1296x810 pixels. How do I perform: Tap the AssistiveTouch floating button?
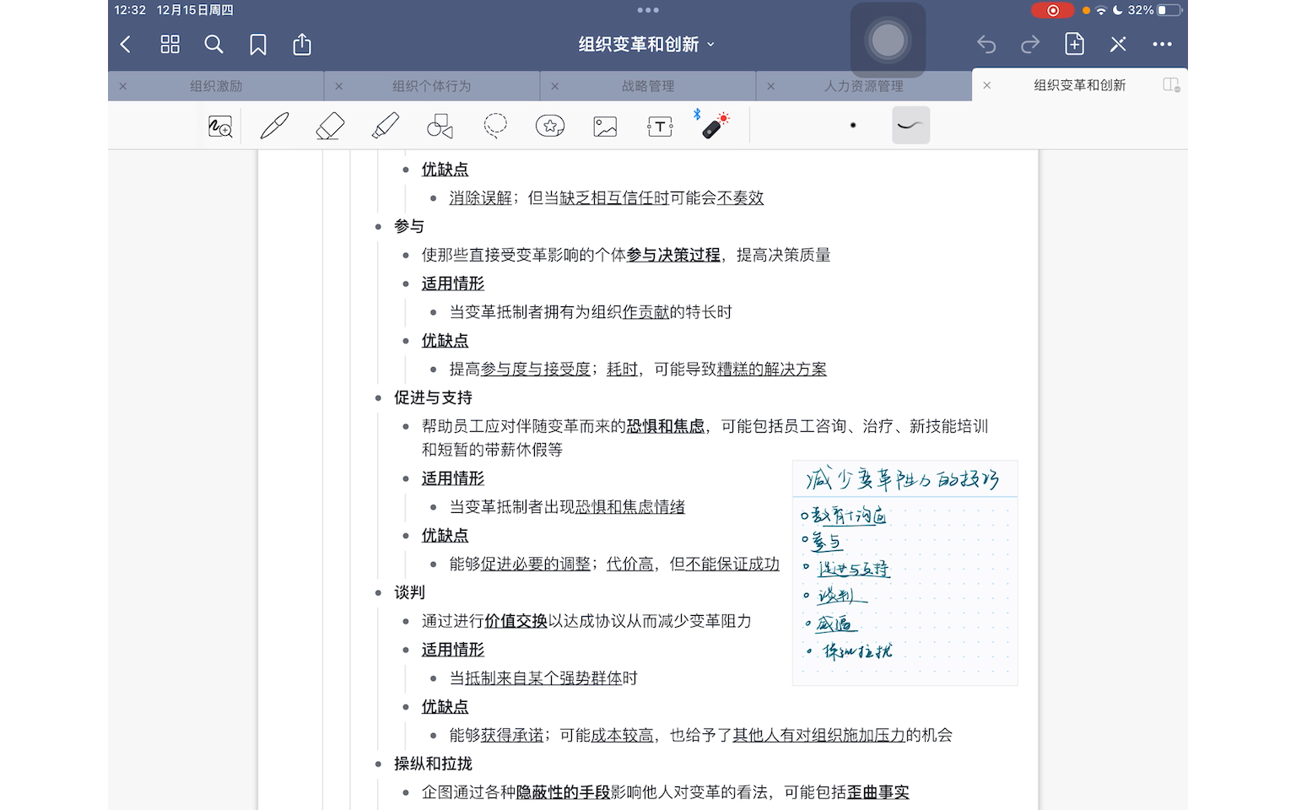point(888,40)
